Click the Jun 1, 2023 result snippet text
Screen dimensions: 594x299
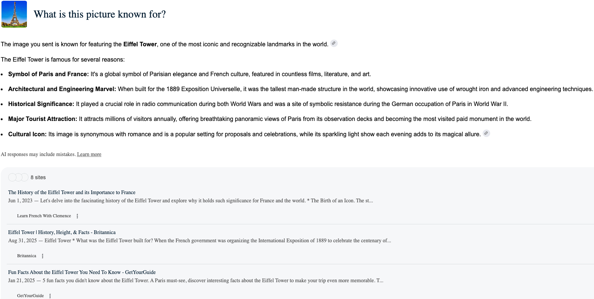click(x=191, y=201)
